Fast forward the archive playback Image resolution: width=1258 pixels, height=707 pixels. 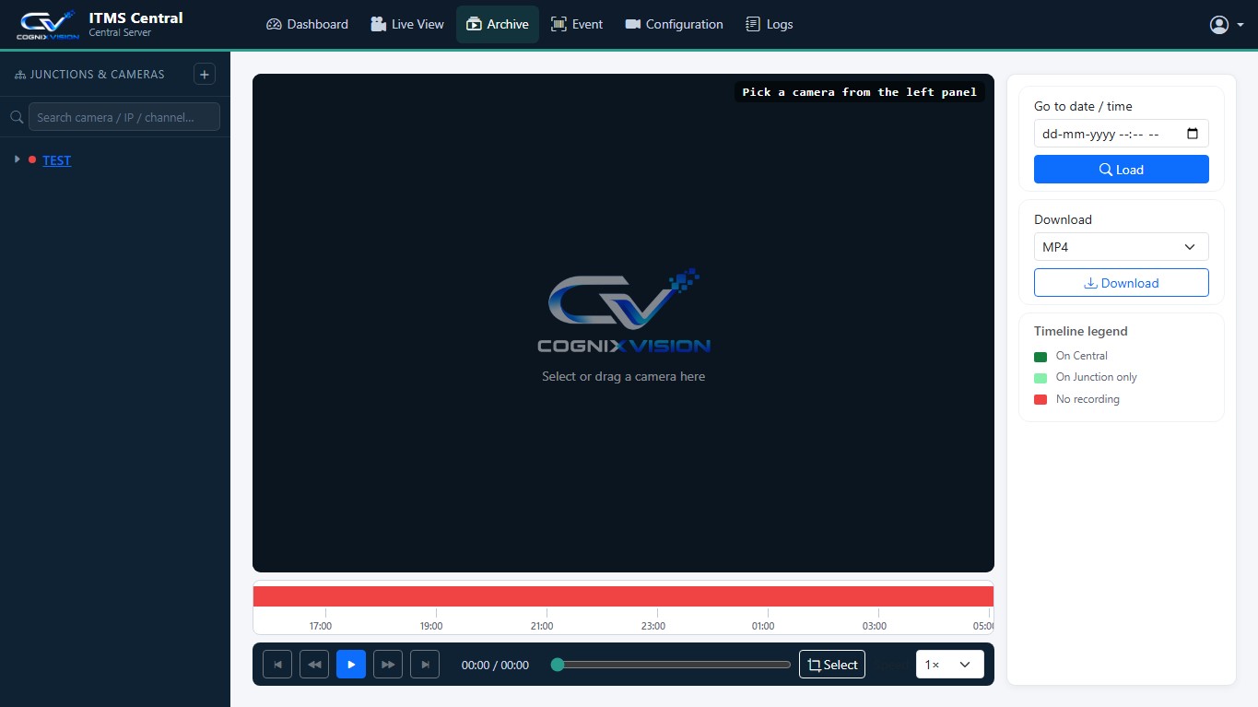point(388,665)
